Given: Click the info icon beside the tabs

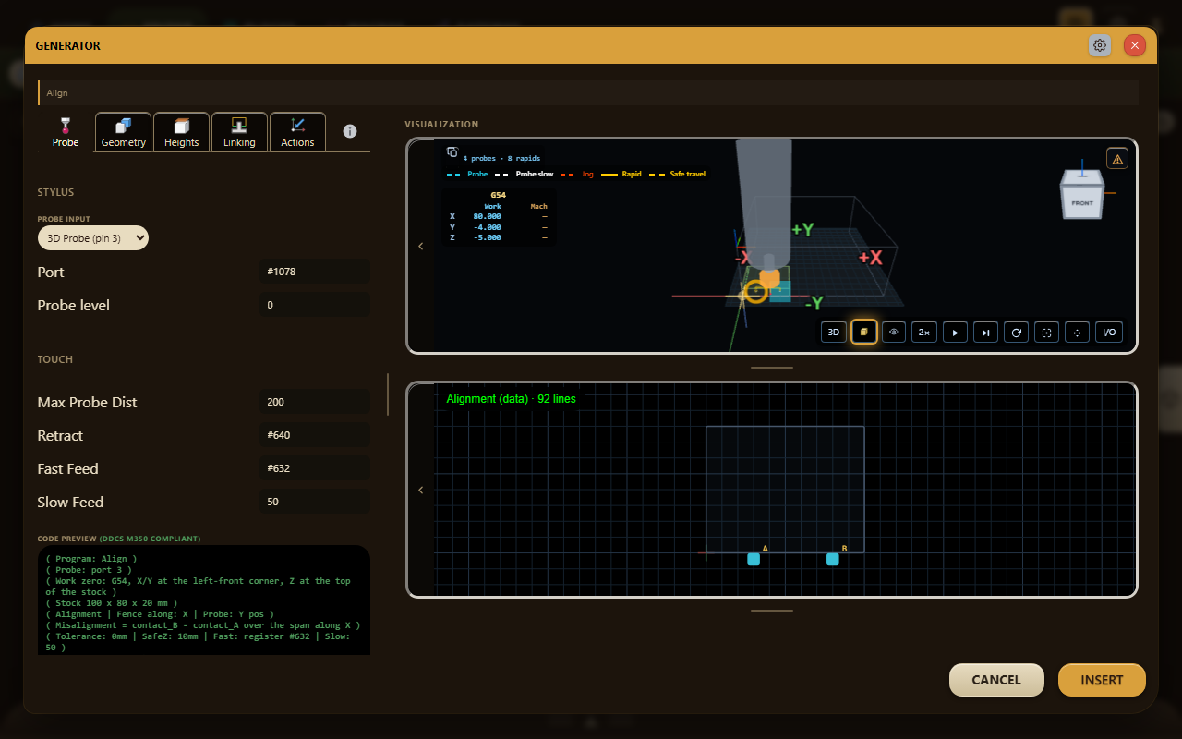Looking at the screenshot, I should tap(350, 131).
